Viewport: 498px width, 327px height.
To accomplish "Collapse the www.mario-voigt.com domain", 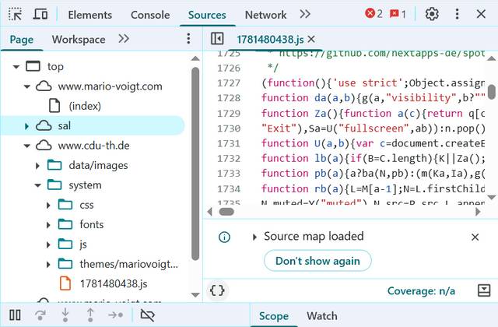I will (x=27, y=86).
